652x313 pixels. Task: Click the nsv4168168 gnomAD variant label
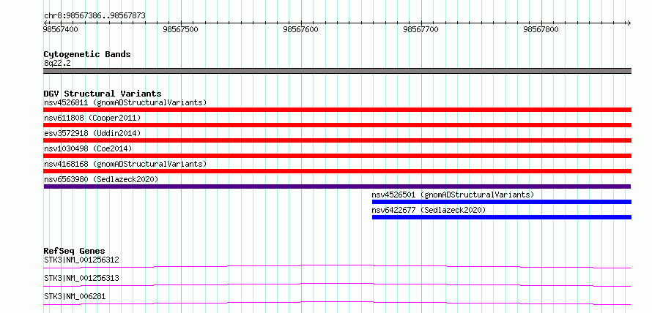125,164
